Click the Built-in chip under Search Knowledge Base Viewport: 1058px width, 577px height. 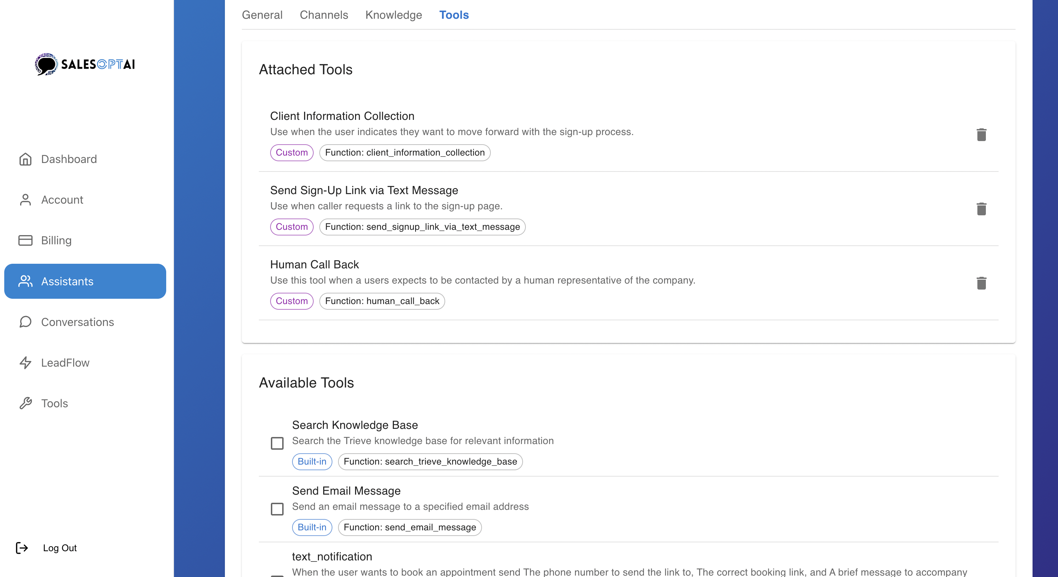coord(312,462)
